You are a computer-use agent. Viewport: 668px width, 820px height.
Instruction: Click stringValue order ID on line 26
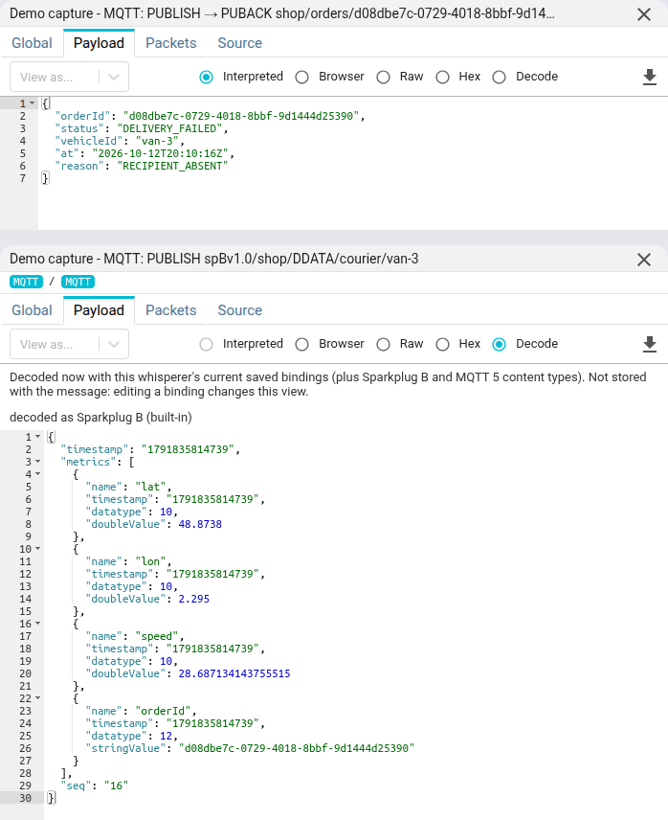pos(297,748)
